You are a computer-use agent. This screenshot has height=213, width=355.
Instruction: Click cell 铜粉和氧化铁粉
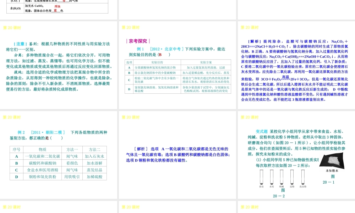42,177
